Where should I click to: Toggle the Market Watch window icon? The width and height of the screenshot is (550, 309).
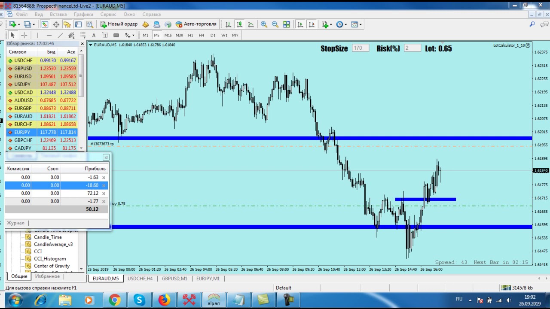coord(45,24)
